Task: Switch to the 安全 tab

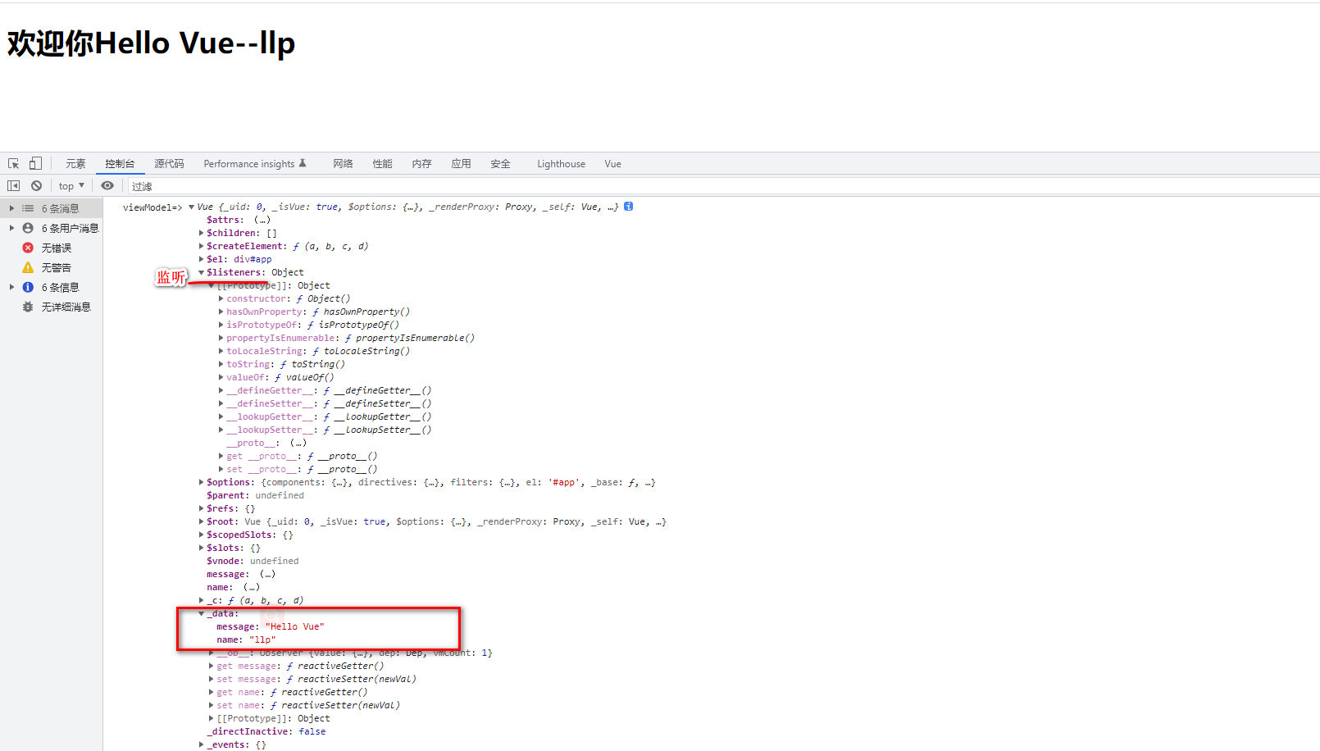Action: click(500, 164)
